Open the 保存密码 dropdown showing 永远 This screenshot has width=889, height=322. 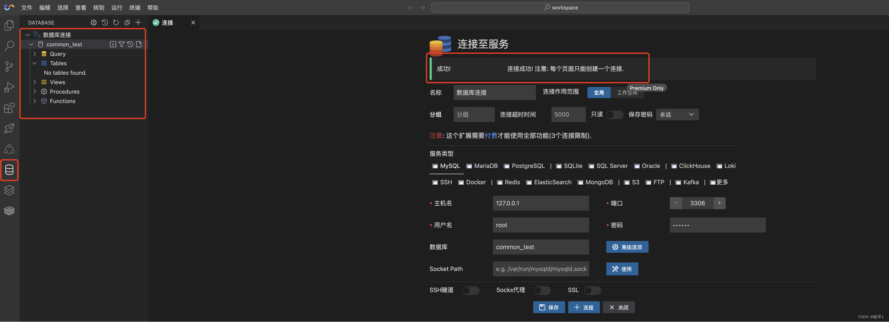coord(677,114)
